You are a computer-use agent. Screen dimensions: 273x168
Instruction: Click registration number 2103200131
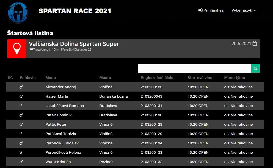click(151, 106)
